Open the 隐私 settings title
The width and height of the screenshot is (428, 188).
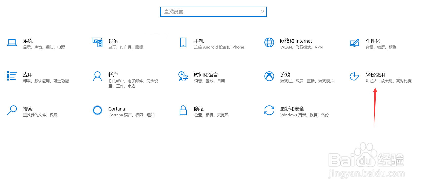pos(199,109)
